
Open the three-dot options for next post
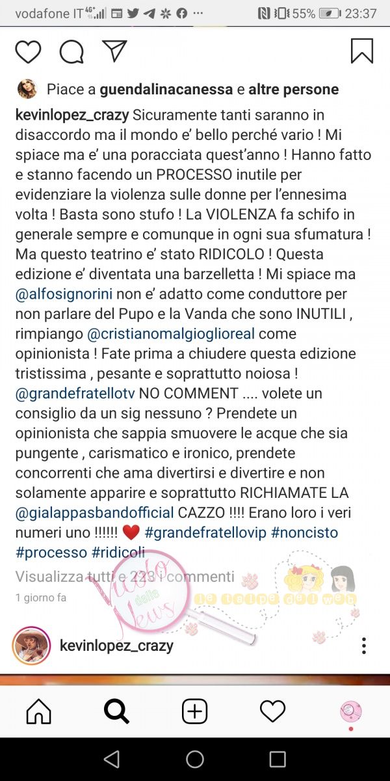coord(364,646)
